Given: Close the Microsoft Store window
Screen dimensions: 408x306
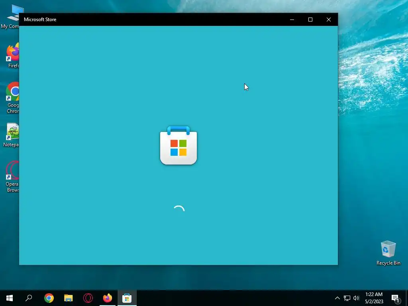Looking at the screenshot, I should click(329, 20).
